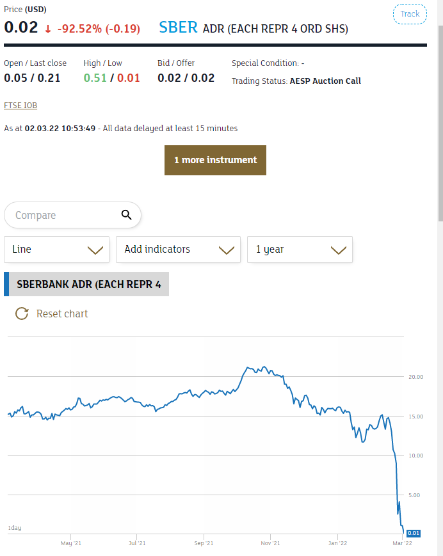The width and height of the screenshot is (443, 556).
Task: Click the Track button
Action: pyautogui.click(x=410, y=14)
